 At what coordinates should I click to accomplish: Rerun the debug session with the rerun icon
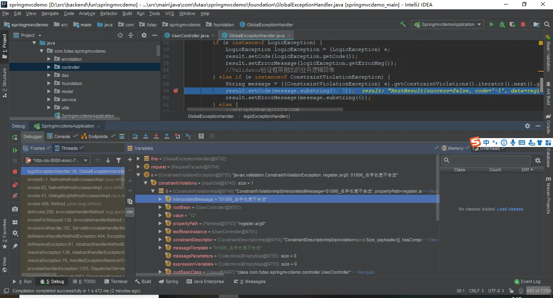pyautogui.click(x=15, y=137)
